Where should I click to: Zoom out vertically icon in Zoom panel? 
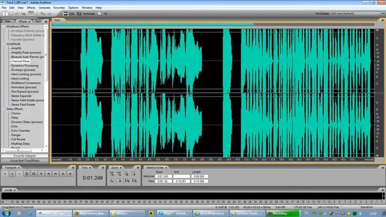[x=134, y=181]
